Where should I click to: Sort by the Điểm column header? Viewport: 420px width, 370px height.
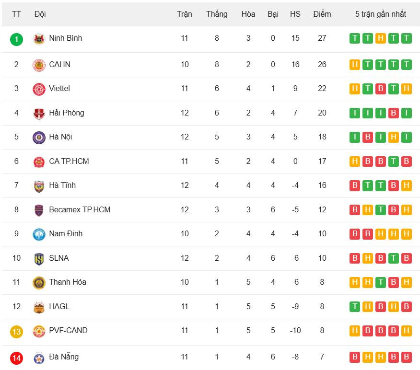point(322,14)
